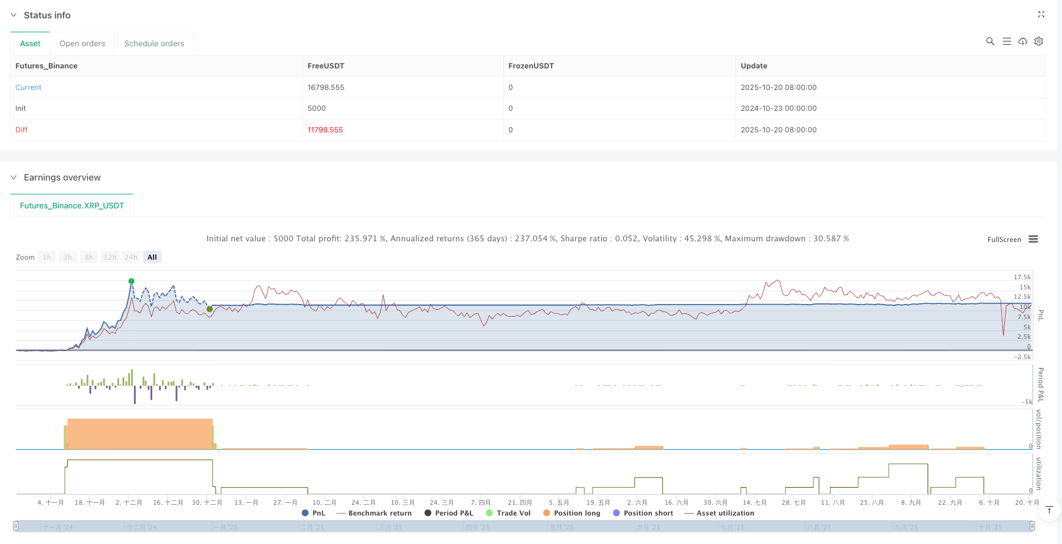Collapse the Earnings overview section
The width and height of the screenshot is (1062, 544).
point(13,177)
